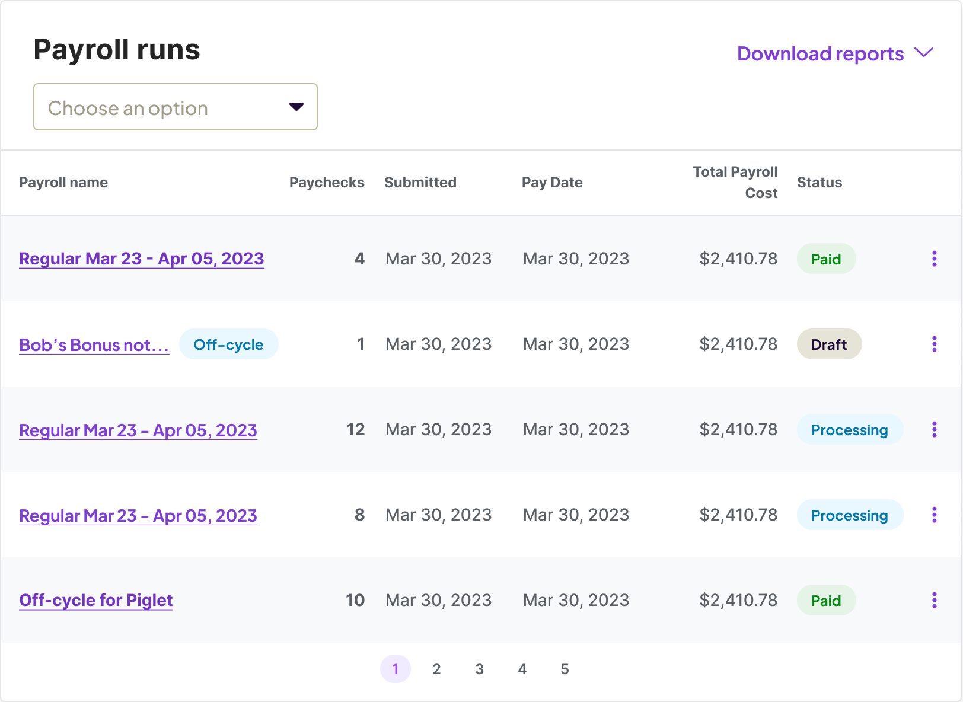Open three-dot menu for the 12-paycheck payroll
Viewport: 963px width, 702px height.
coord(934,429)
